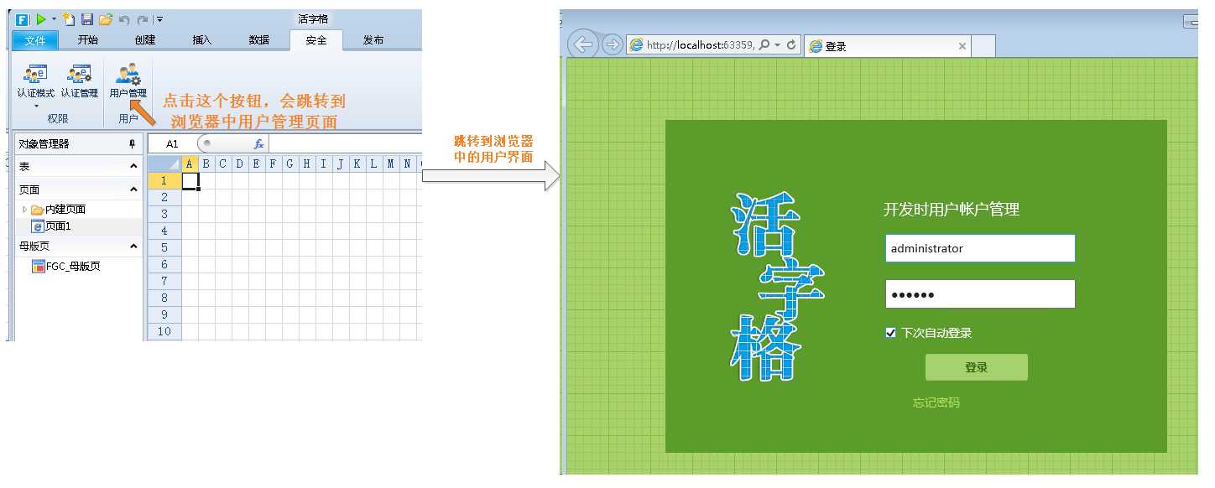
Task: Click the browser Back arrow button
Action: 583,44
